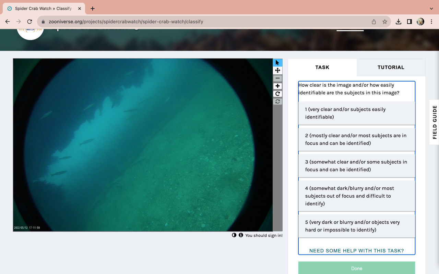Rotate the subject image

coord(277,94)
